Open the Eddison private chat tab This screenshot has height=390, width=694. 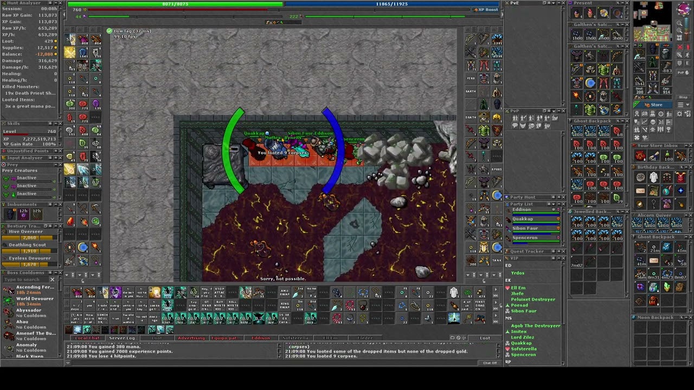point(261,338)
